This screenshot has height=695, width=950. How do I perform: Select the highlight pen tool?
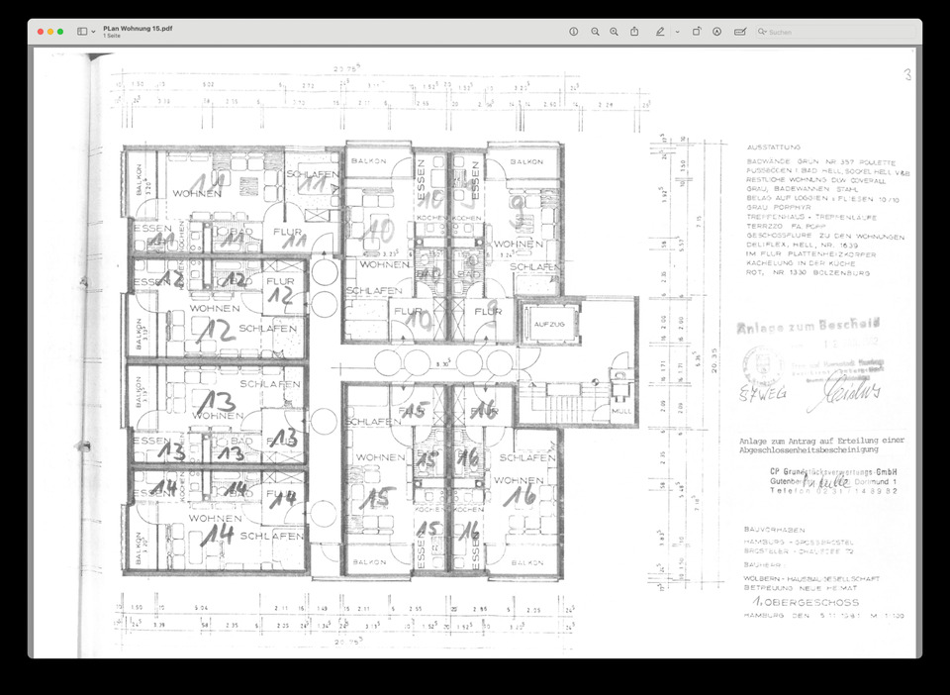coord(660,32)
